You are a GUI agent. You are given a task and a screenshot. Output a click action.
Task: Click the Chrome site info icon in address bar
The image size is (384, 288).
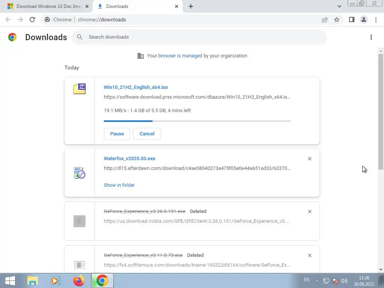[47, 19]
